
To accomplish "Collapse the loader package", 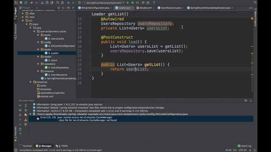I will pos(38,49).
